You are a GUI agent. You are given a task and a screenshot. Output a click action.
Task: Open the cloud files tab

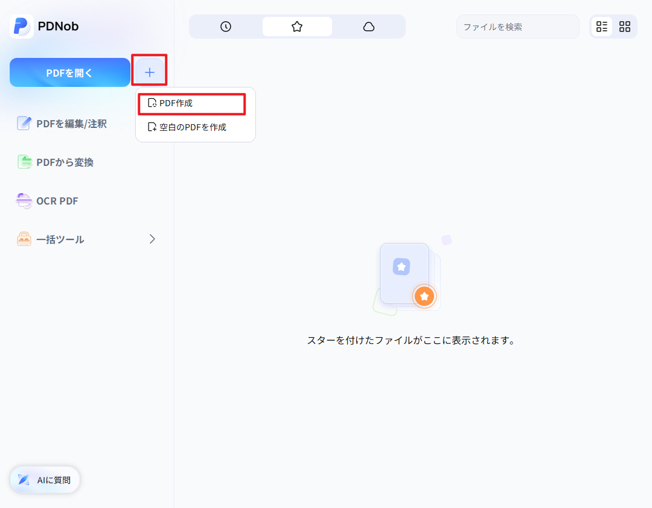(x=368, y=27)
